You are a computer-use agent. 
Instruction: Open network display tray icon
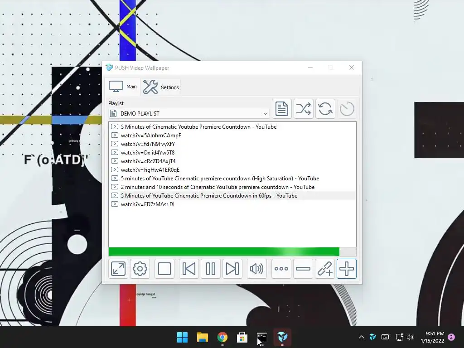click(399, 337)
